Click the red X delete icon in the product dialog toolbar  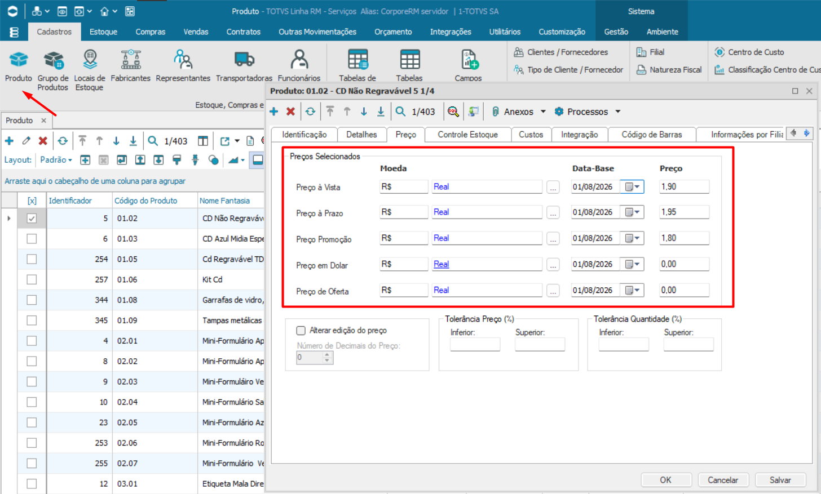pos(290,112)
